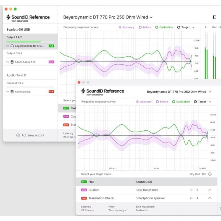The width and height of the screenshot is (221, 221).
Task: Click routing arrow icon under Output 3 & 4
Action: click(7, 62)
